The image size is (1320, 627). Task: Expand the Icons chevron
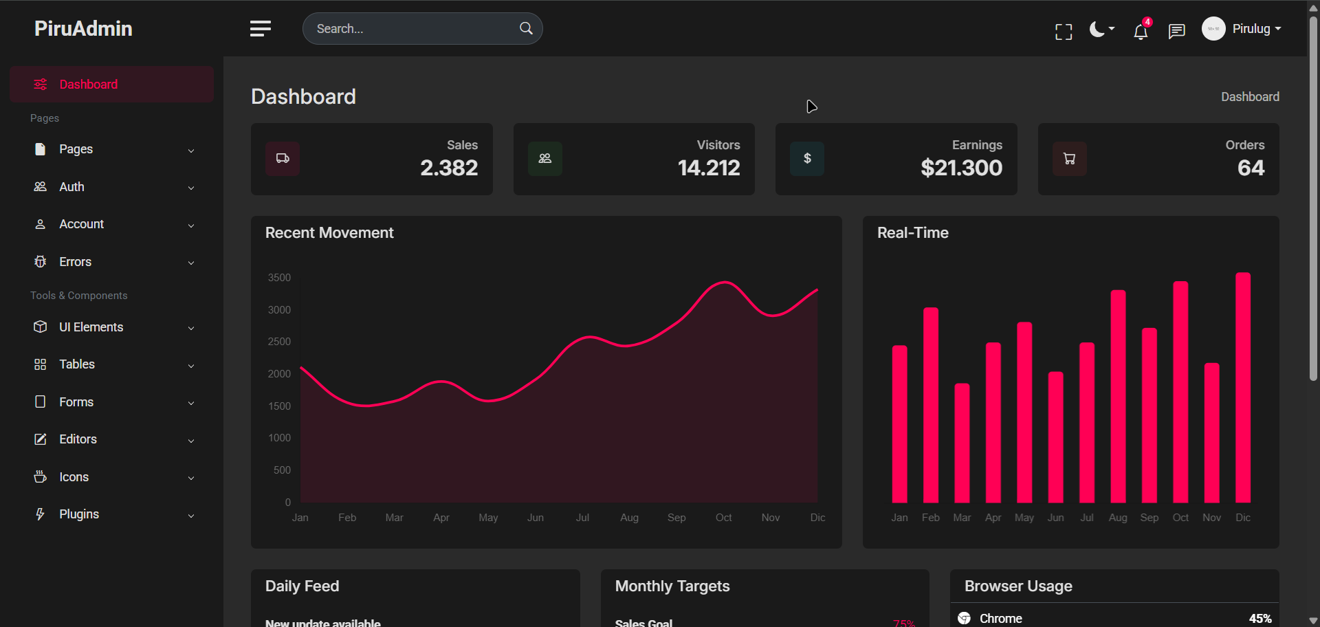191,478
